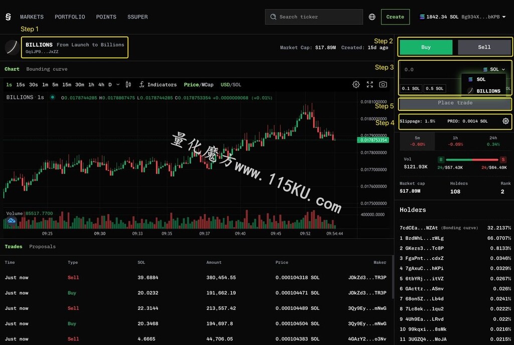Select the Sell side toggle
The height and width of the screenshot is (345, 514).
tap(484, 47)
